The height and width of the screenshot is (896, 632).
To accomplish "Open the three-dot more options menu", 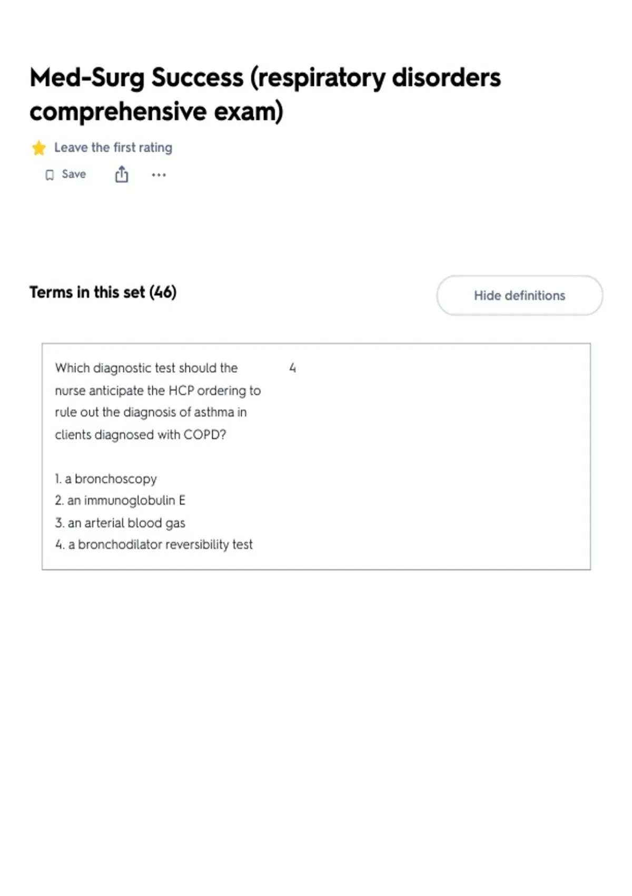I will click(159, 175).
